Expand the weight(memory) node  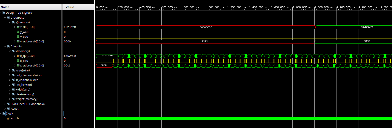tap(10, 99)
